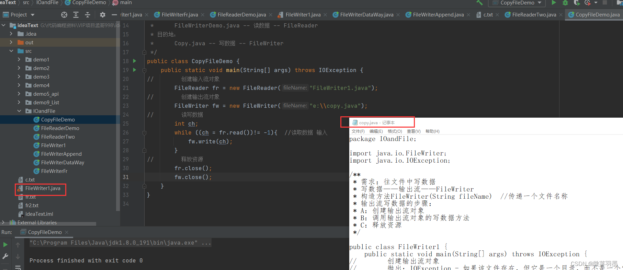Screen dimensions: 623x270
Task: Click the Collapse All icon in Project panel
Action: pos(88,15)
